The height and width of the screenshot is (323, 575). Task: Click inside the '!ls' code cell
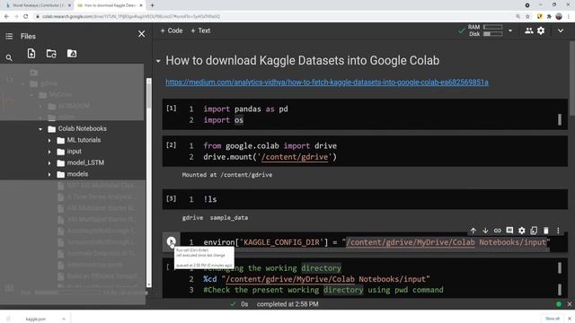(x=365, y=199)
